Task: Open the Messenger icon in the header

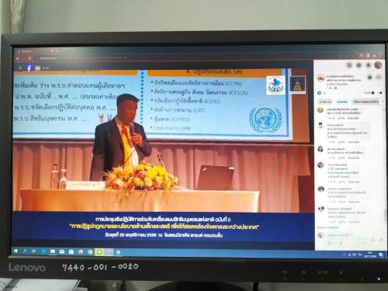Action: (x=359, y=65)
